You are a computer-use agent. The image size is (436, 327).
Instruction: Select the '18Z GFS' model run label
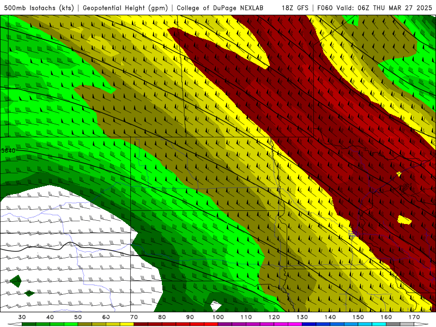click(x=295, y=8)
